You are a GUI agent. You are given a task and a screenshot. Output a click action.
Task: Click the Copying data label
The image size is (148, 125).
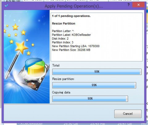(61, 92)
